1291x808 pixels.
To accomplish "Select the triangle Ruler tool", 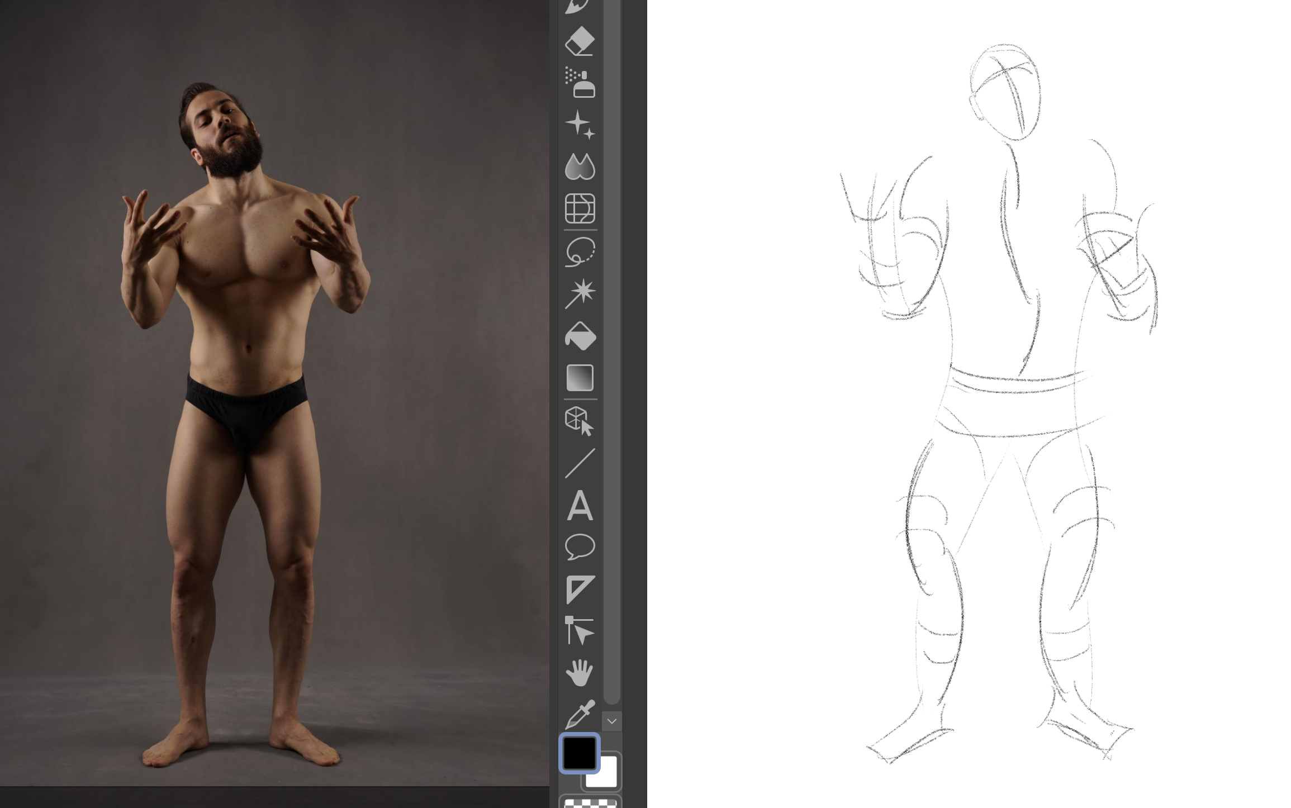I will pyautogui.click(x=580, y=590).
